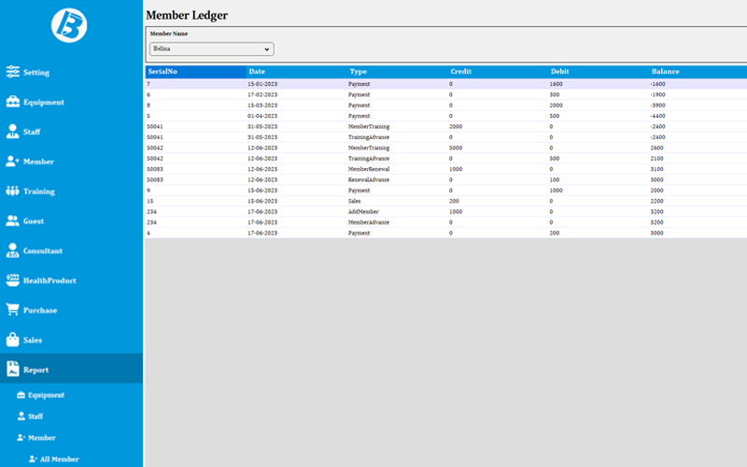Click TrainingAdvance in the 31-05-2023 row
The height and width of the screenshot is (467, 747).
tap(369, 137)
